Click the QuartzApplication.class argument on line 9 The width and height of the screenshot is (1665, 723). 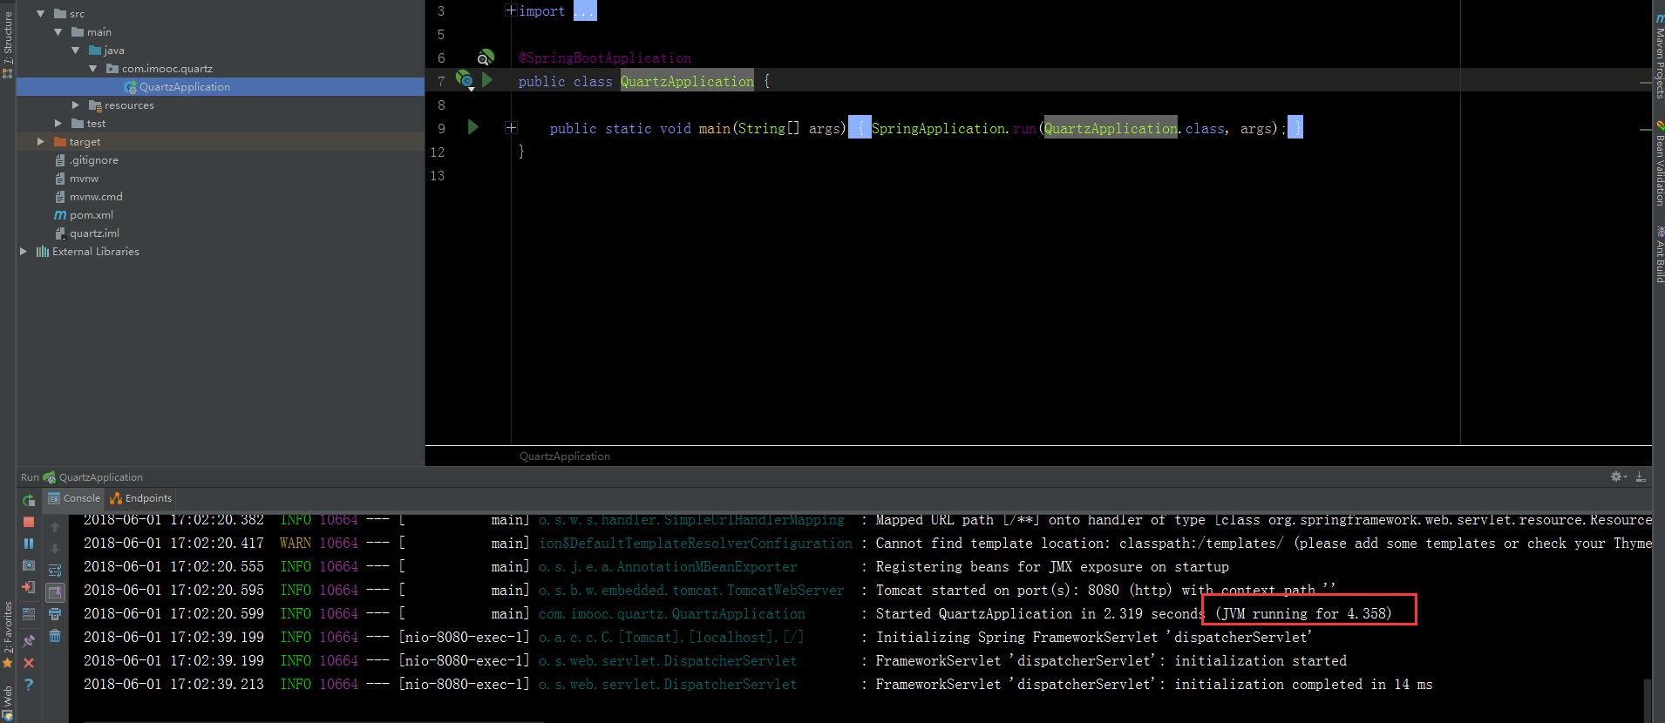[x=1134, y=128]
